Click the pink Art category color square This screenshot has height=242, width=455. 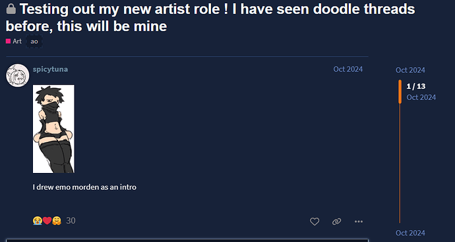click(x=8, y=41)
